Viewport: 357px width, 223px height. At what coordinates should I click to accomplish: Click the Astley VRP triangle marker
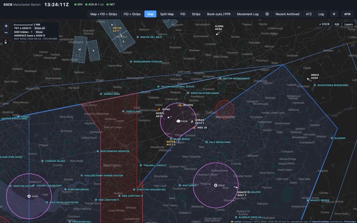159,109
